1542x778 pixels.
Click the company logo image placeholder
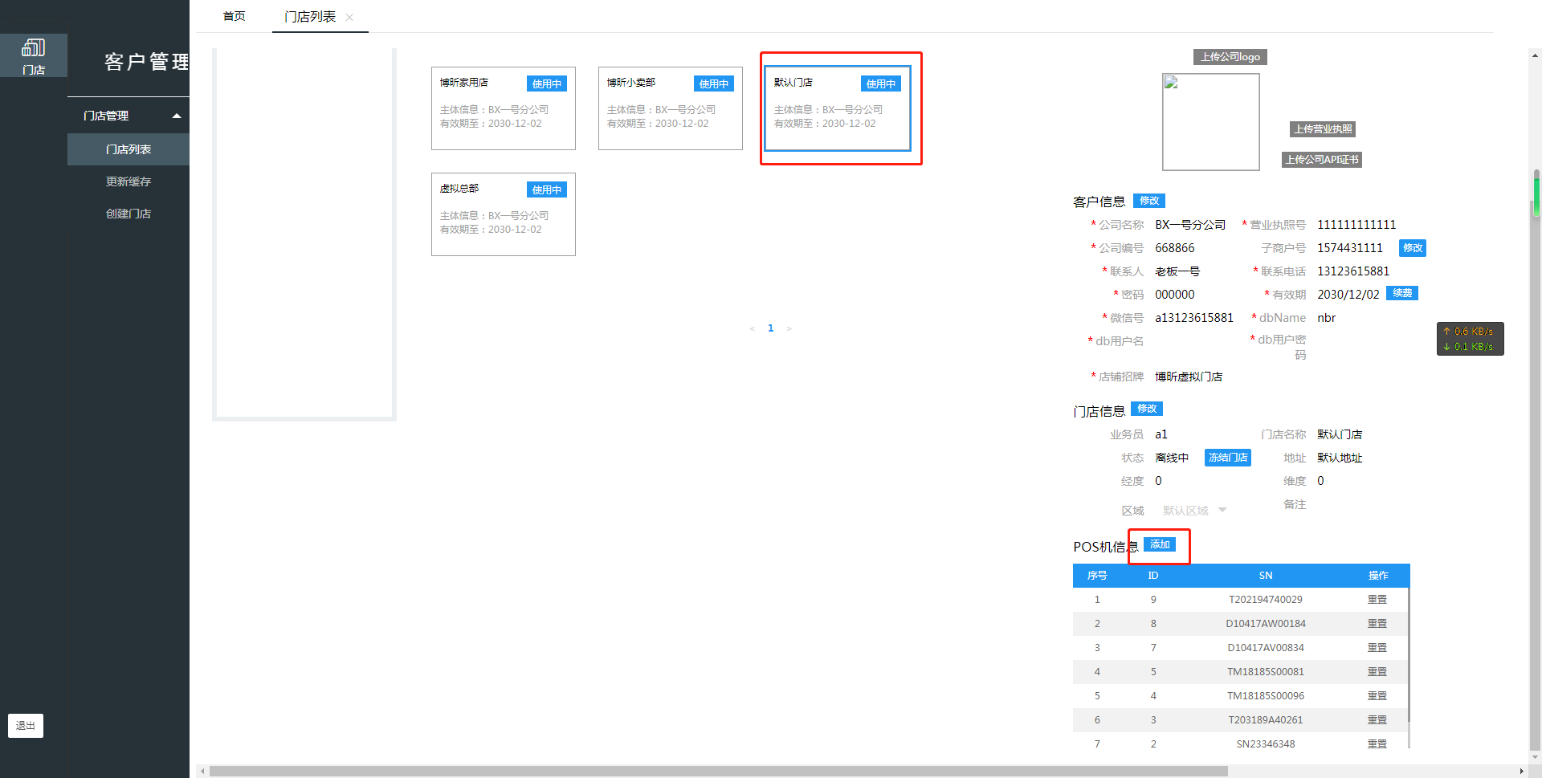tap(1211, 122)
